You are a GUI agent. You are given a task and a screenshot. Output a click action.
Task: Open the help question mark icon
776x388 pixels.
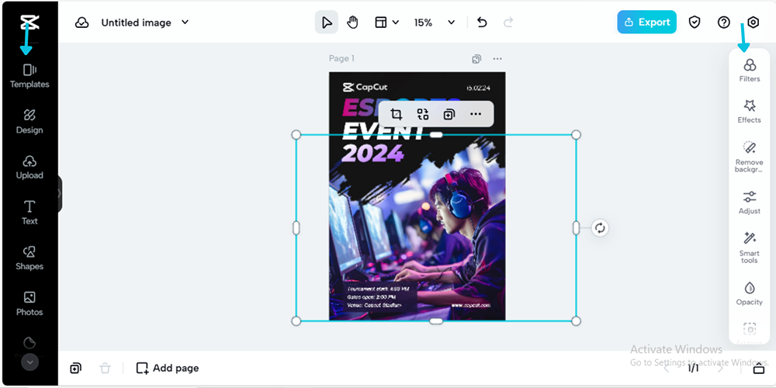pyautogui.click(x=724, y=23)
